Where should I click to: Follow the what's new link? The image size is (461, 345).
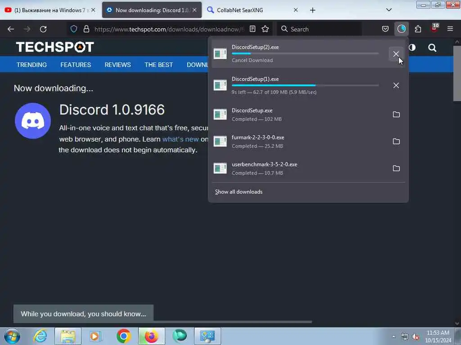181,139
